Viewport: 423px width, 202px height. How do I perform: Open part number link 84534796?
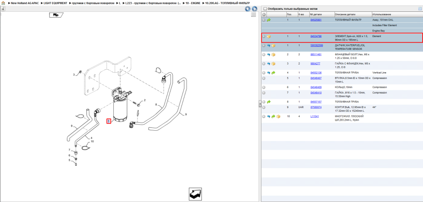coord(316,36)
